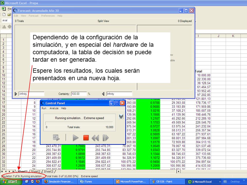Switch to Sheet2 tab

36,171
